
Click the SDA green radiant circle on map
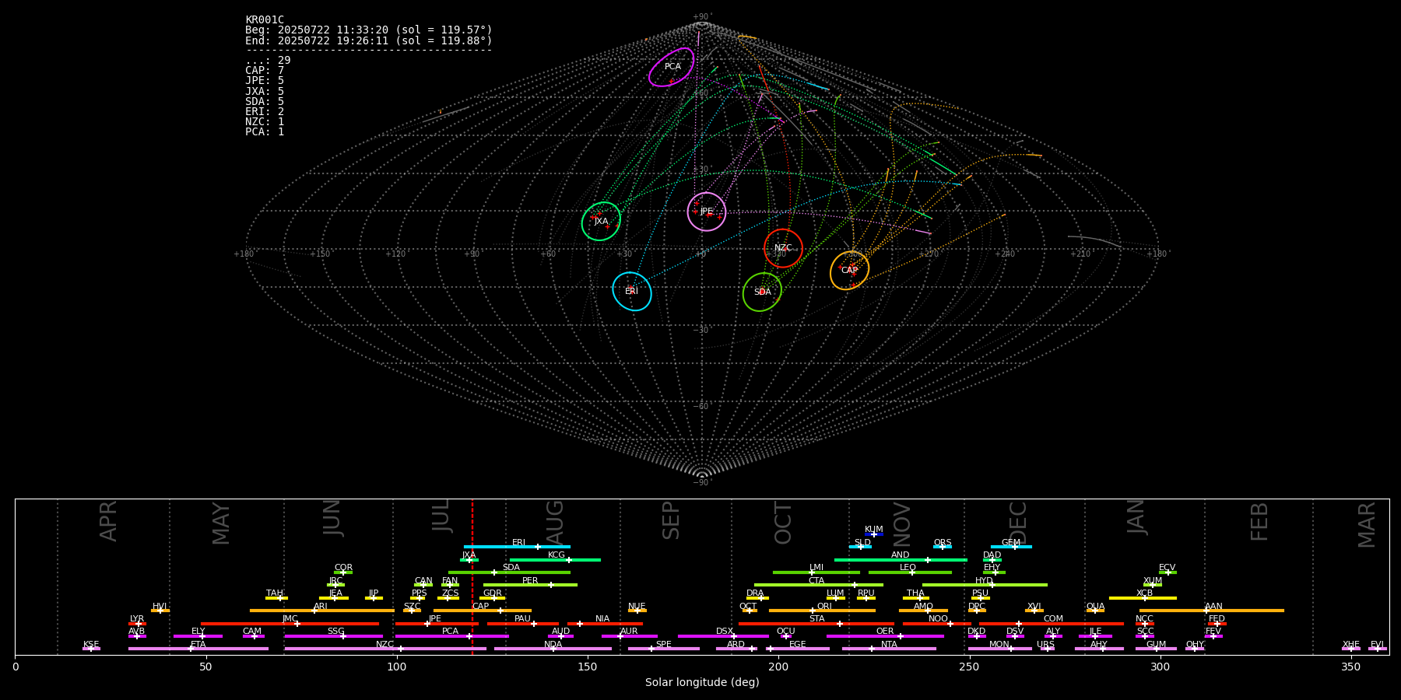tap(762, 292)
